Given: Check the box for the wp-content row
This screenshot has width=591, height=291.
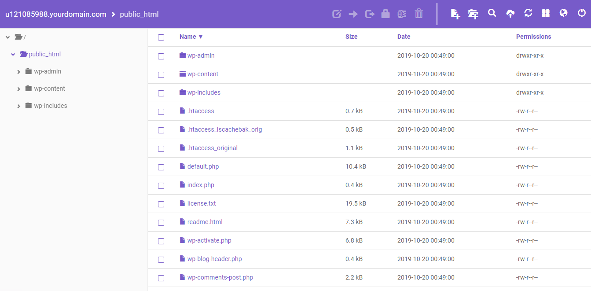Looking at the screenshot, I should tap(161, 75).
